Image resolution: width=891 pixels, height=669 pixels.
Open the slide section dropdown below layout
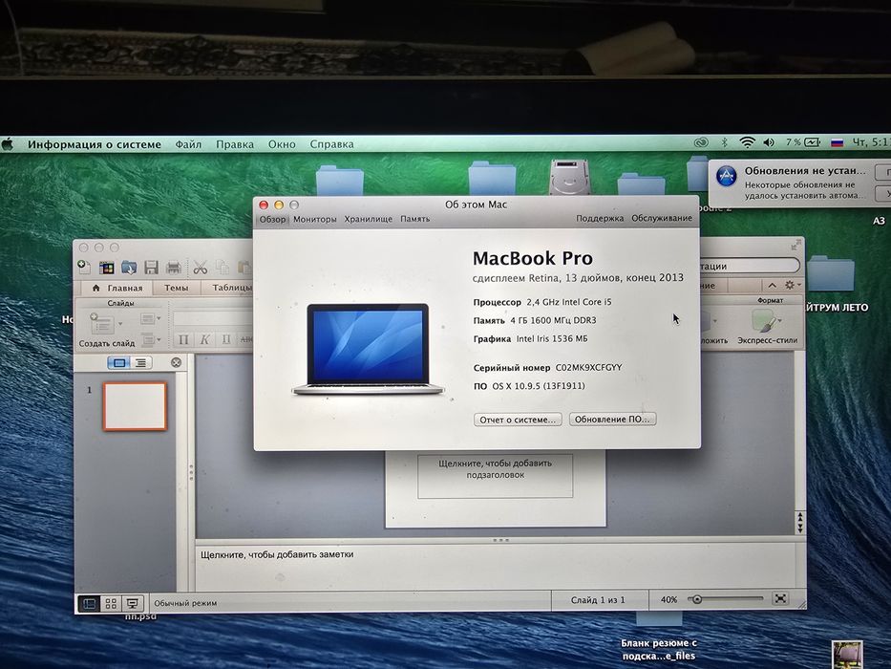(150, 339)
